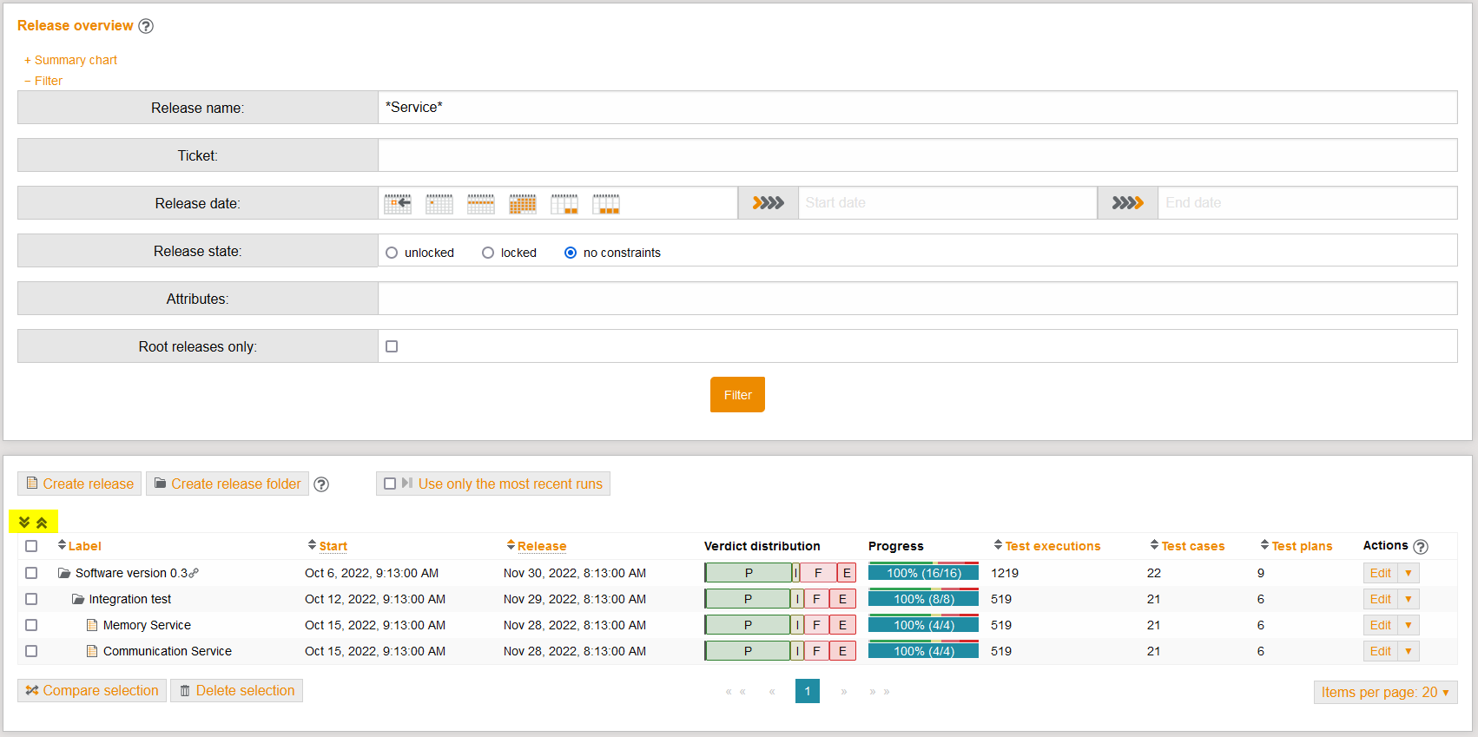Select the unlocked release state radio button
1478x737 pixels.
click(x=392, y=253)
